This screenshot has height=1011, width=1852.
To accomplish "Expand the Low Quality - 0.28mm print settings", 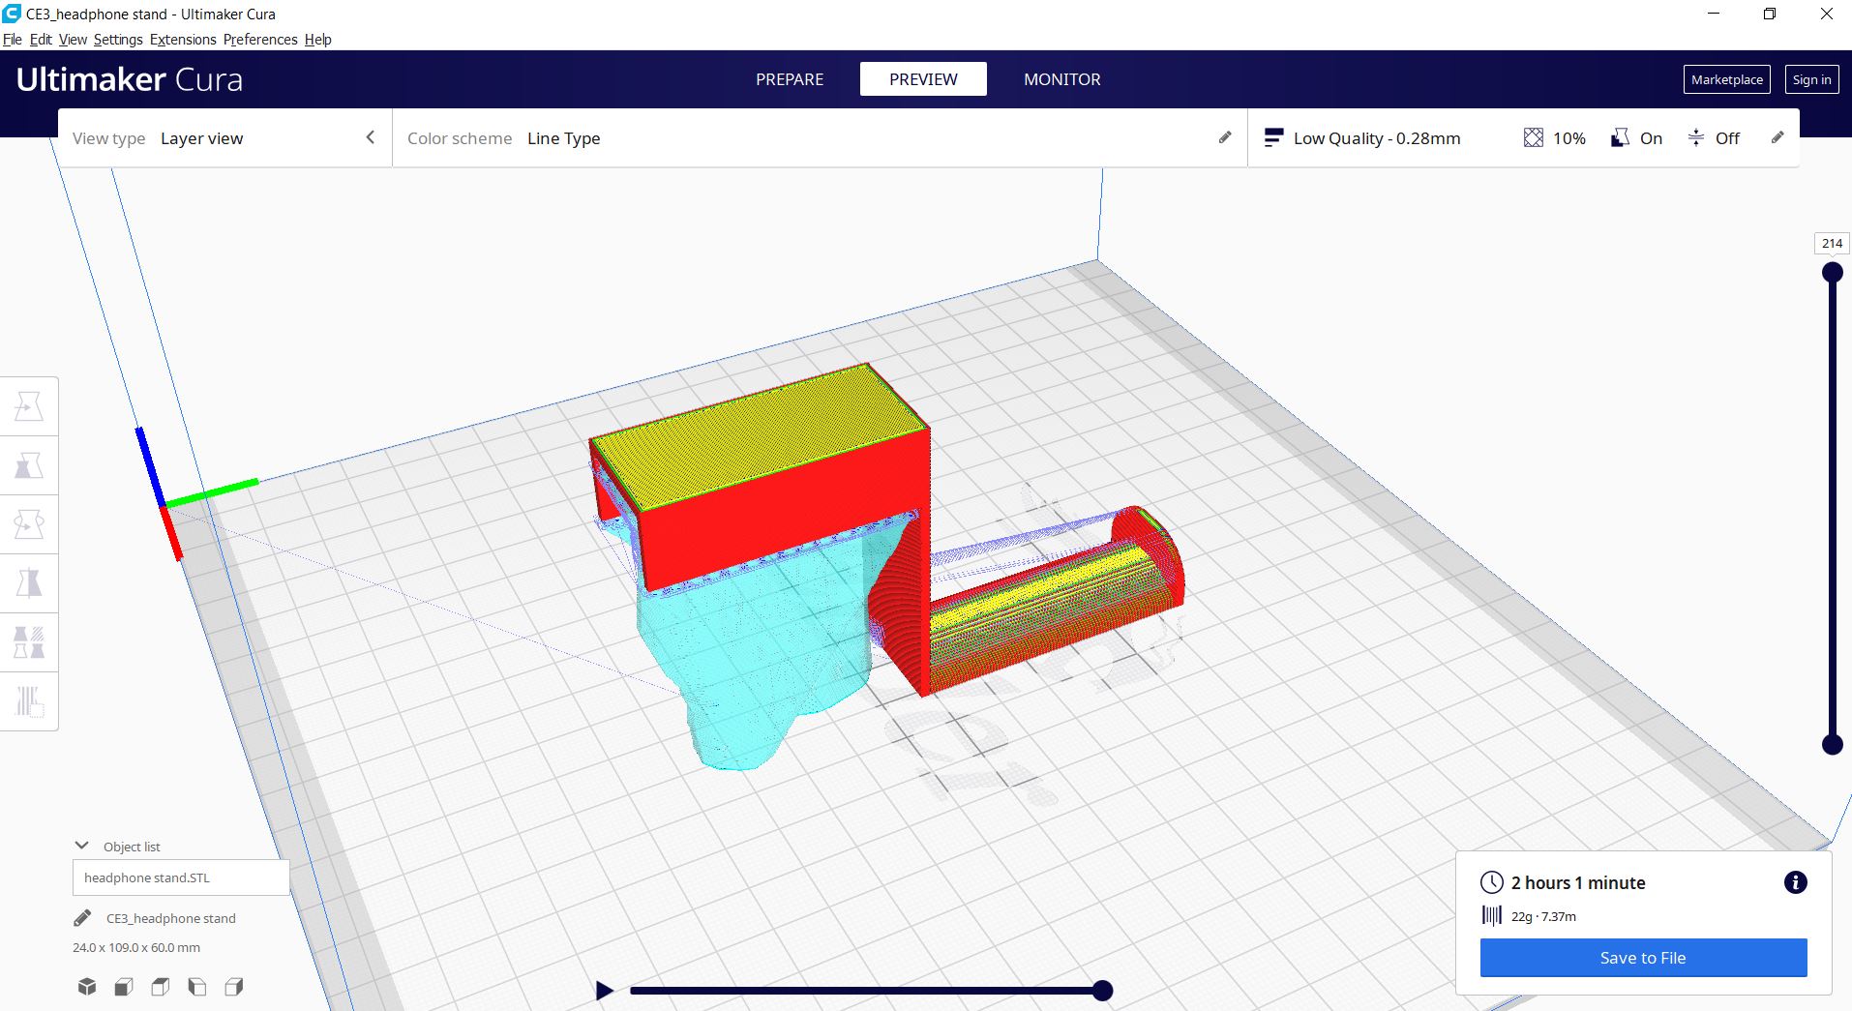I will click(x=1523, y=138).
